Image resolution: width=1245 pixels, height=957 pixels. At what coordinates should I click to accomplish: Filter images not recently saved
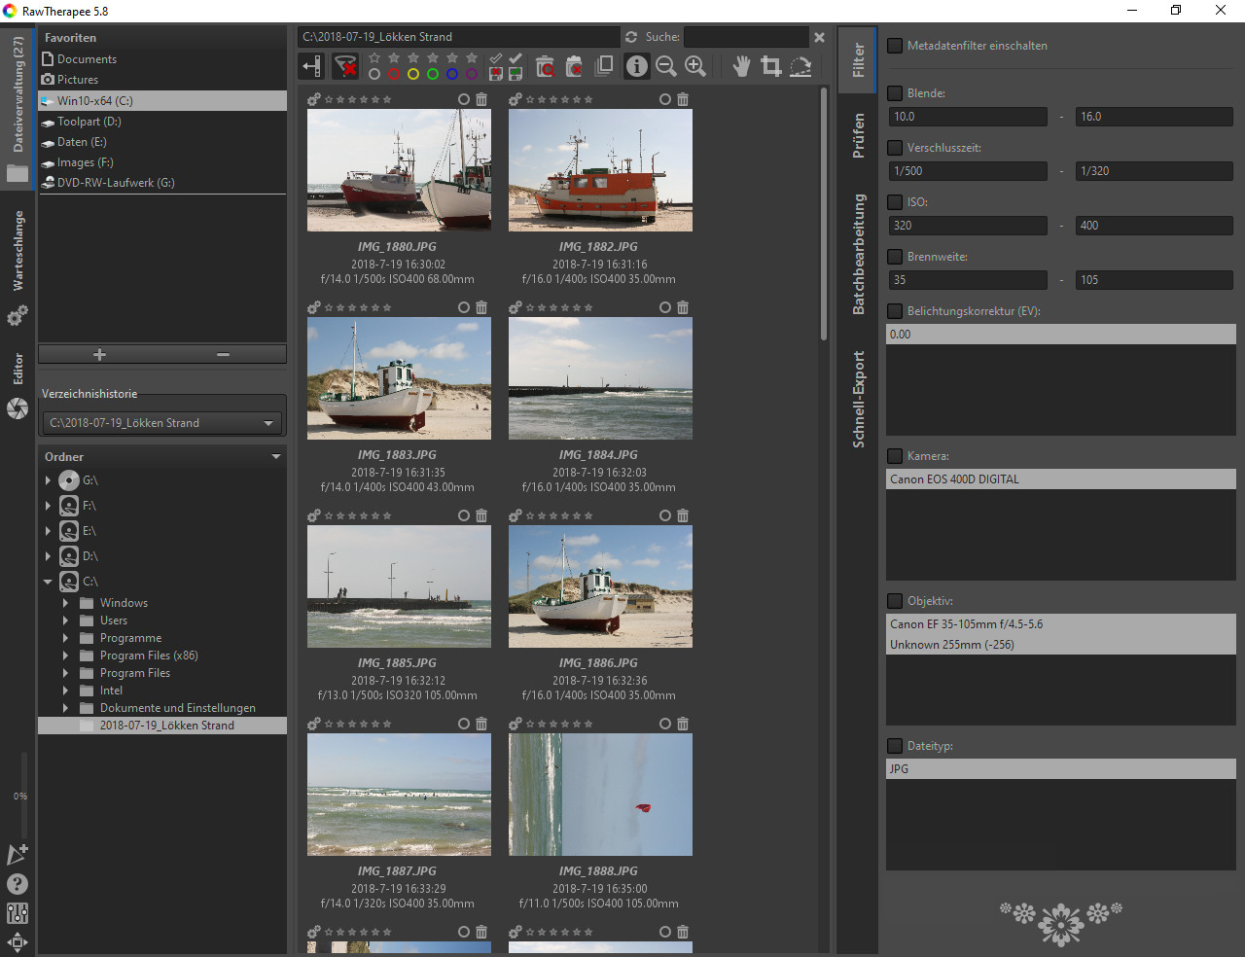click(496, 74)
